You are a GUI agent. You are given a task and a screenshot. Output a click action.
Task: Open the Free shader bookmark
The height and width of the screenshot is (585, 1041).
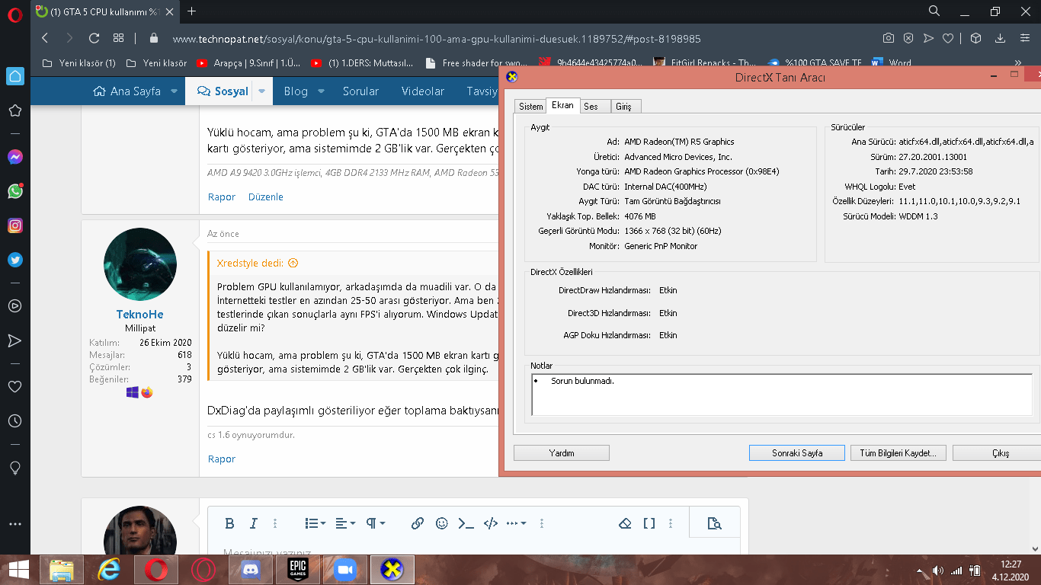point(477,63)
